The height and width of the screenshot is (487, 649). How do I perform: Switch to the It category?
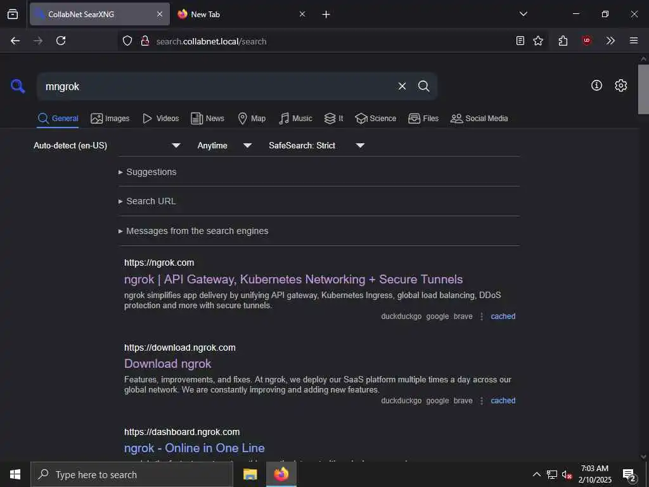[333, 119]
